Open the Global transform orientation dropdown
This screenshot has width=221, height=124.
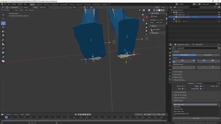(74, 7)
